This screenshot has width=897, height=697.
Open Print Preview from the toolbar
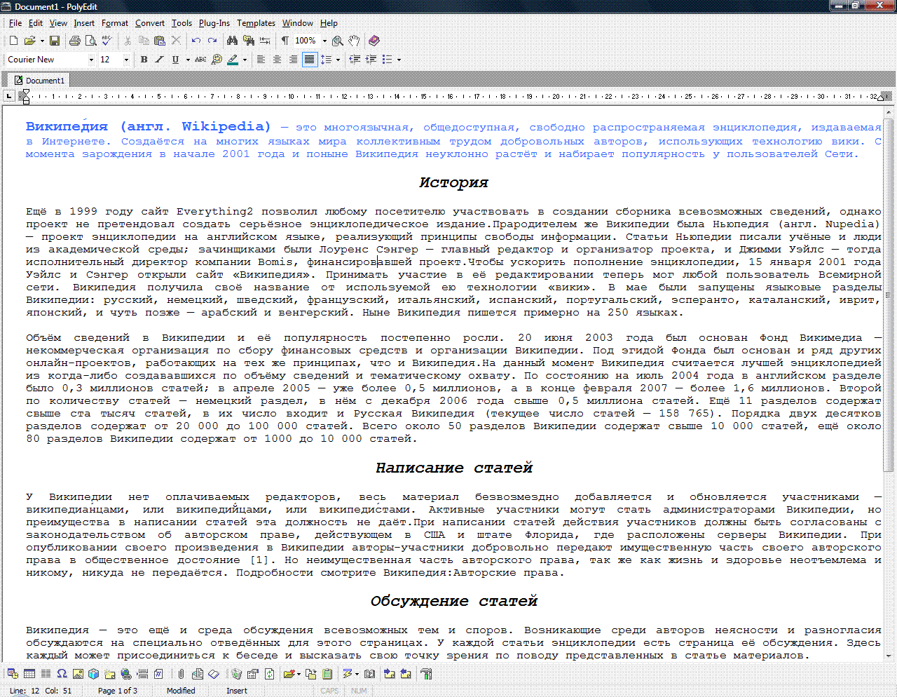click(x=90, y=41)
